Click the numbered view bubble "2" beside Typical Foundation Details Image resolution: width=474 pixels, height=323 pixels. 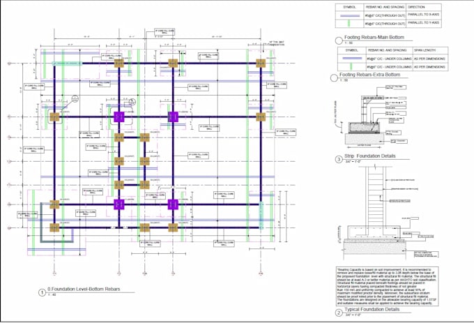(339, 313)
